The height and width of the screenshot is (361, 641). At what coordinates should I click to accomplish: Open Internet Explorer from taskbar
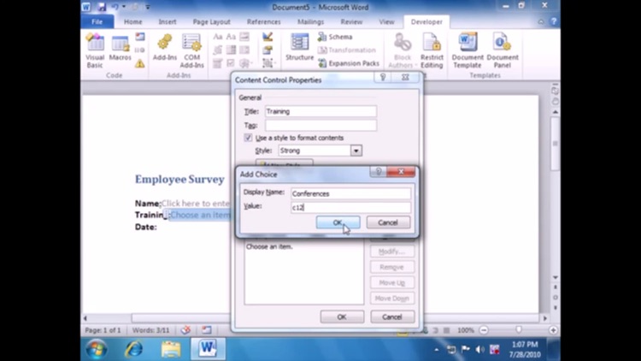pyautogui.click(x=133, y=349)
